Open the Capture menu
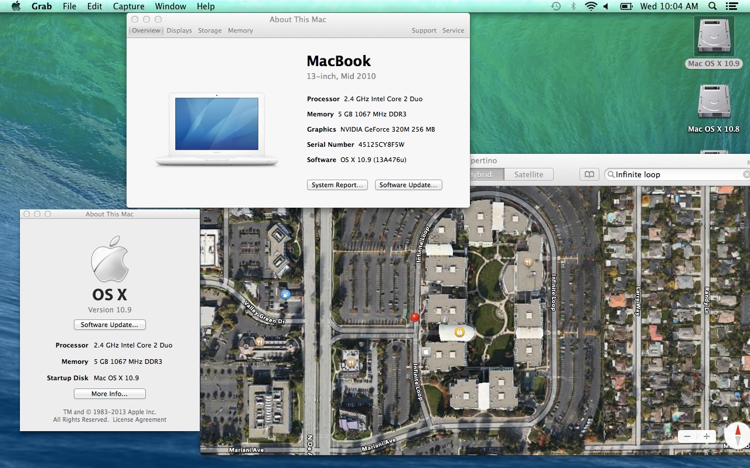The image size is (750, 468). pyautogui.click(x=128, y=6)
